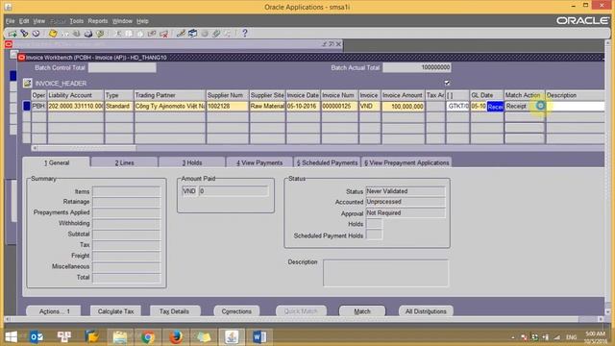Click the Trading Partner cell Công Ty Ajinomoto
615x346 pixels.
tap(170, 106)
